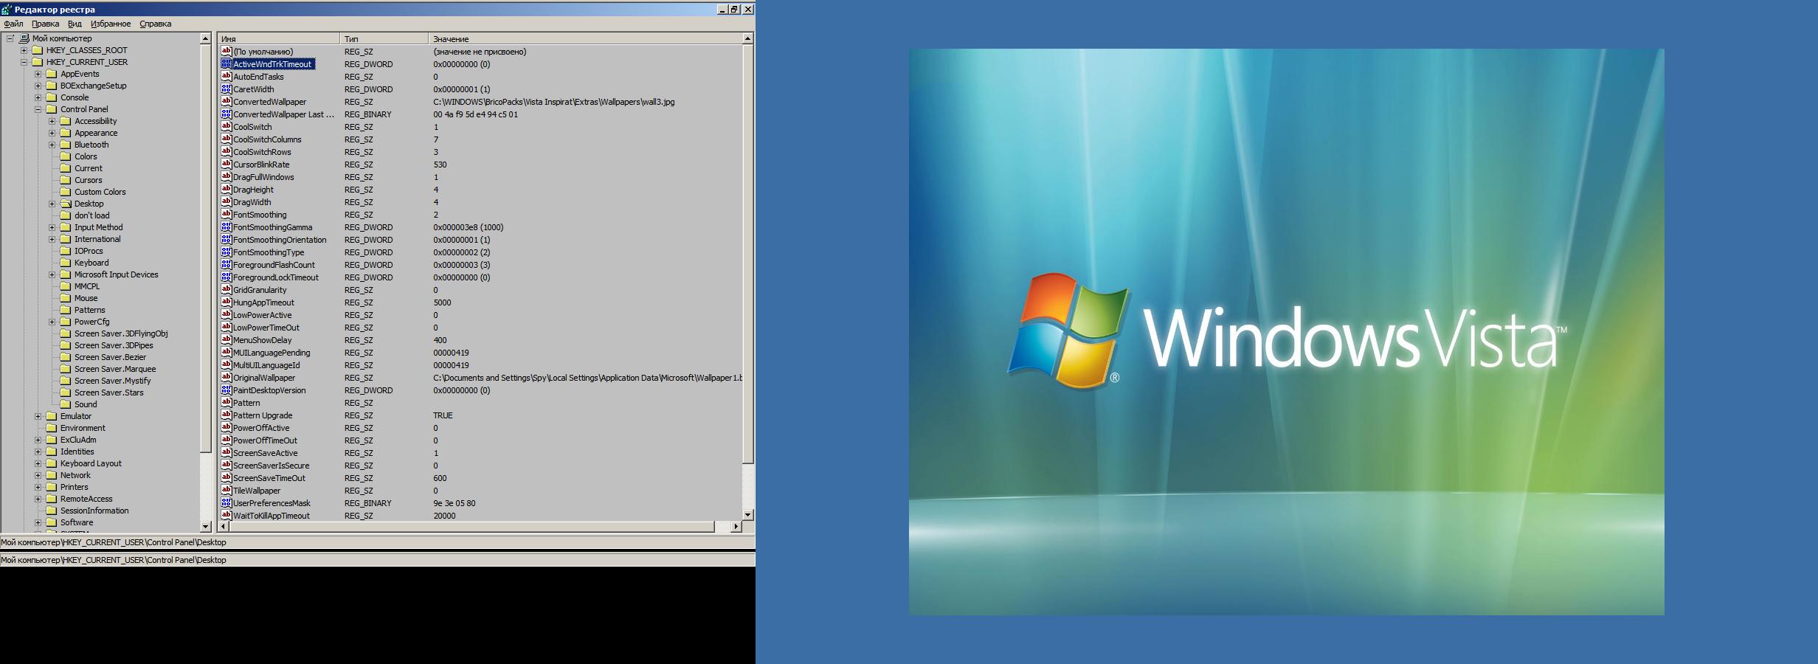Collapse the HKEY_CURRENT_USER key
This screenshot has height=664, width=1818.
click(24, 62)
